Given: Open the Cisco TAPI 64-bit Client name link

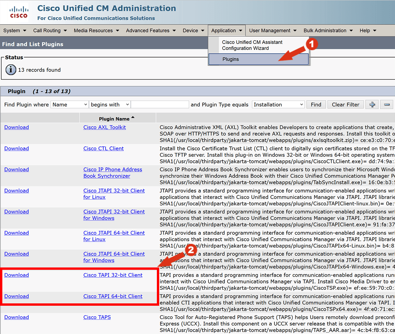Looking at the screenshot, I should click(113, 296).
